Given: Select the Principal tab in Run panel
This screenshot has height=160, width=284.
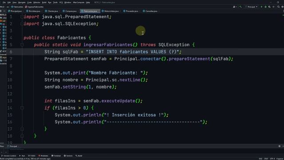Looking at the screenshot, I should (13, 146).
